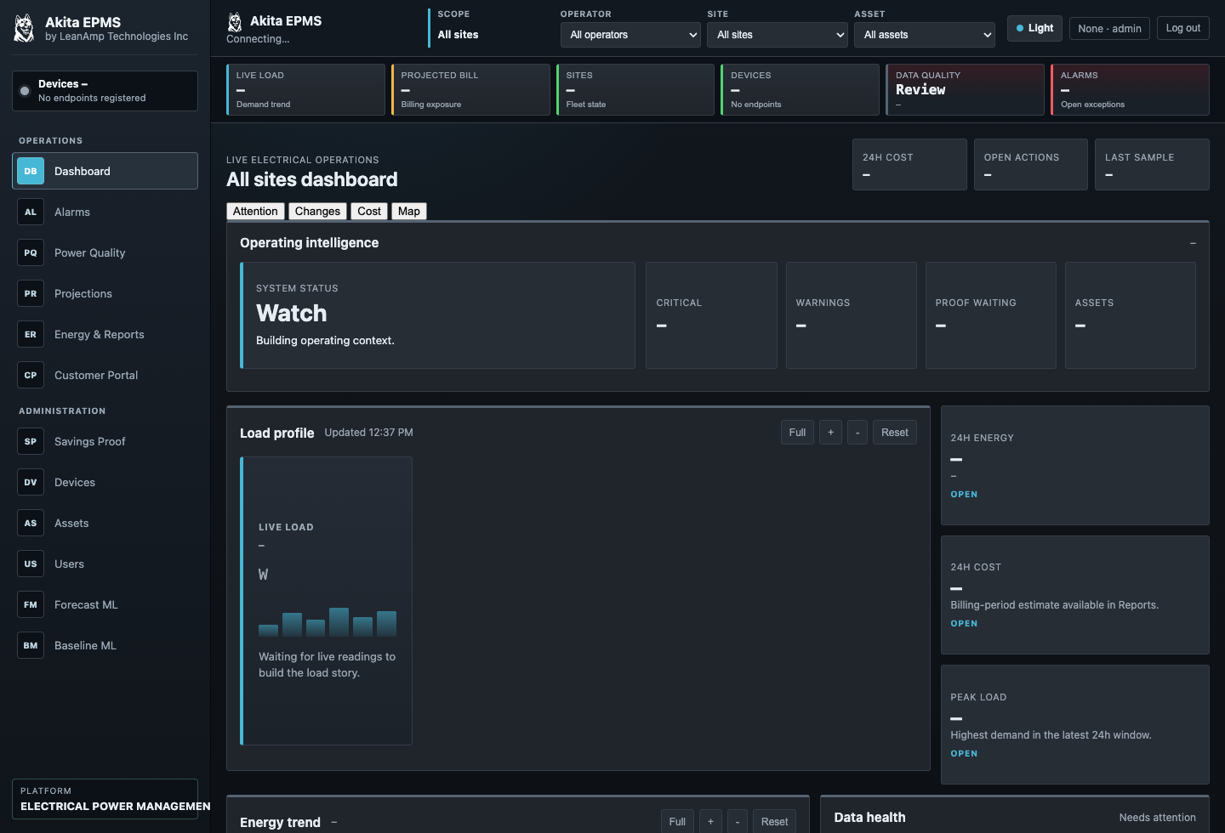Screen dimensions: 1225x833
Task: Open the AL Alarms icon
Action: point(31,212)
